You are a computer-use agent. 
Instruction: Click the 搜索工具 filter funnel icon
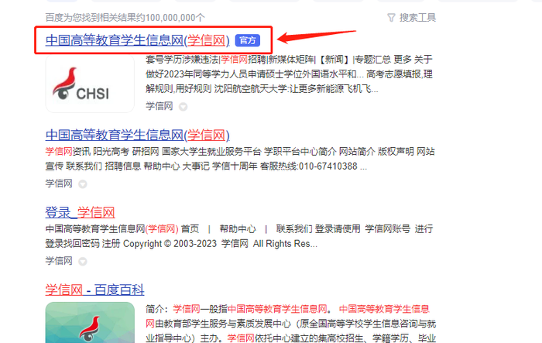pyautogui.click(x=391, y=18)
